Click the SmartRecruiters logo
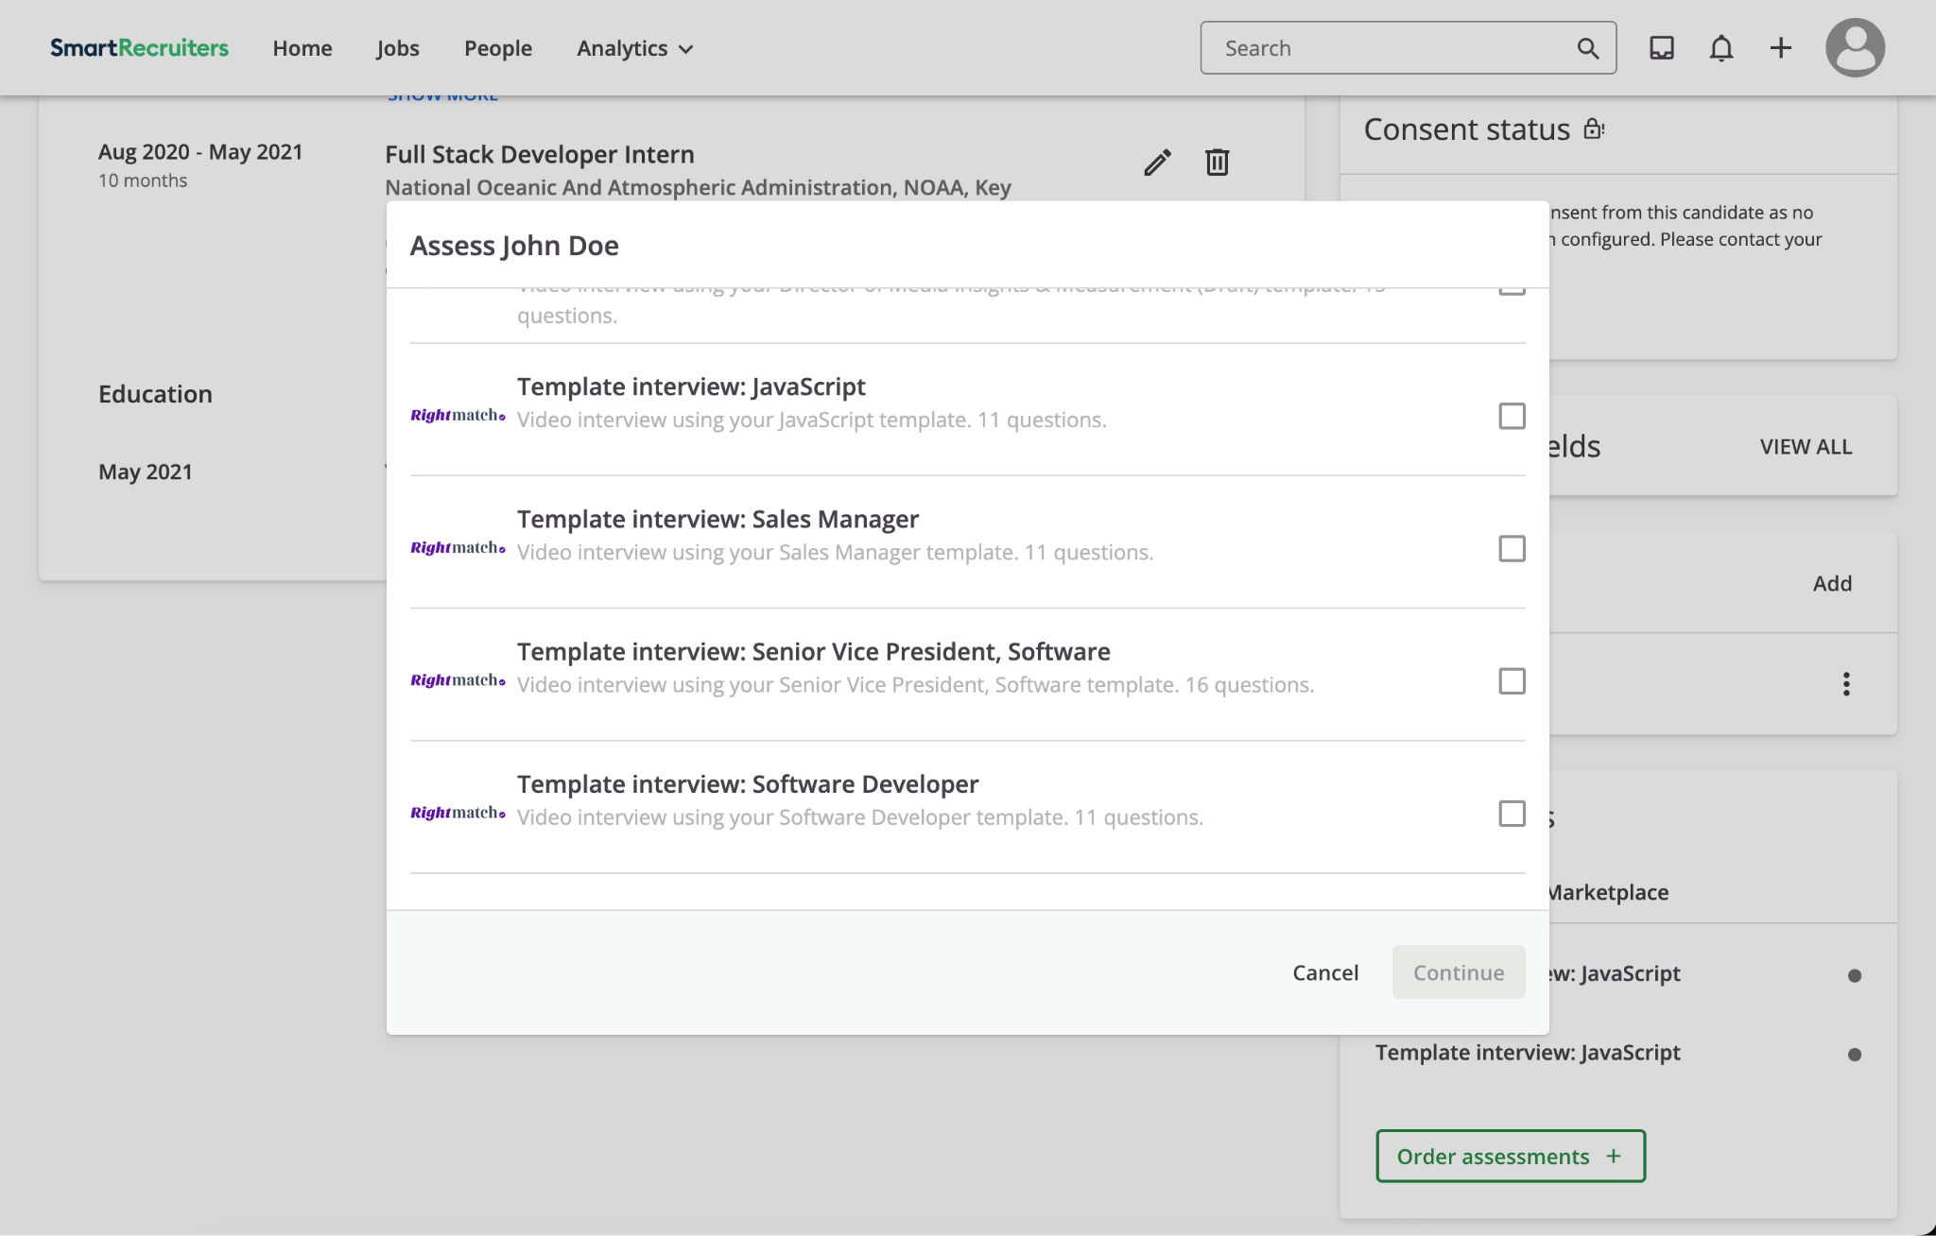The image size is (1936, 1236). [139, 48]
